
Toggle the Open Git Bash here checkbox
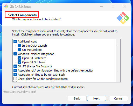(x=19, y=58)
